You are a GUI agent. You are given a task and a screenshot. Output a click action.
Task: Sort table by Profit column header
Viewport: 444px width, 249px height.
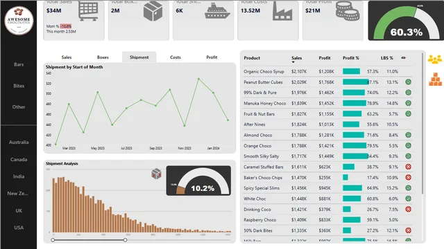[x=325, y=58]
